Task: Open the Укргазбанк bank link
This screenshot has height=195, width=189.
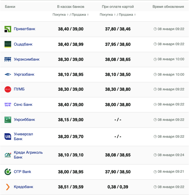Action: [24, 74]
